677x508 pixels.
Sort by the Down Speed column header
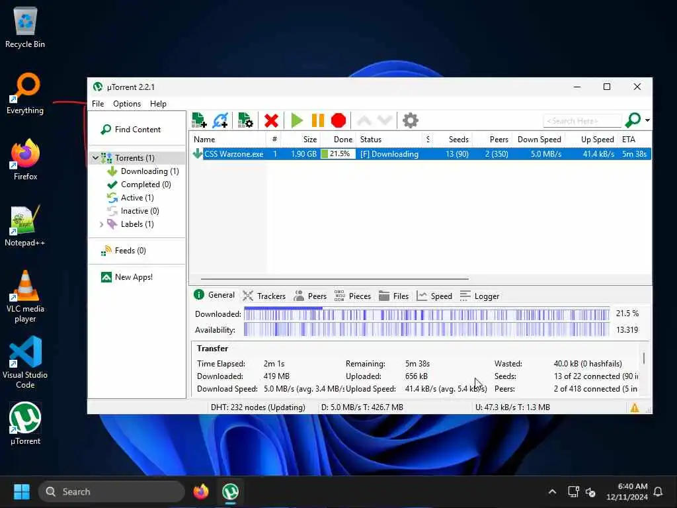coord(538,140)
